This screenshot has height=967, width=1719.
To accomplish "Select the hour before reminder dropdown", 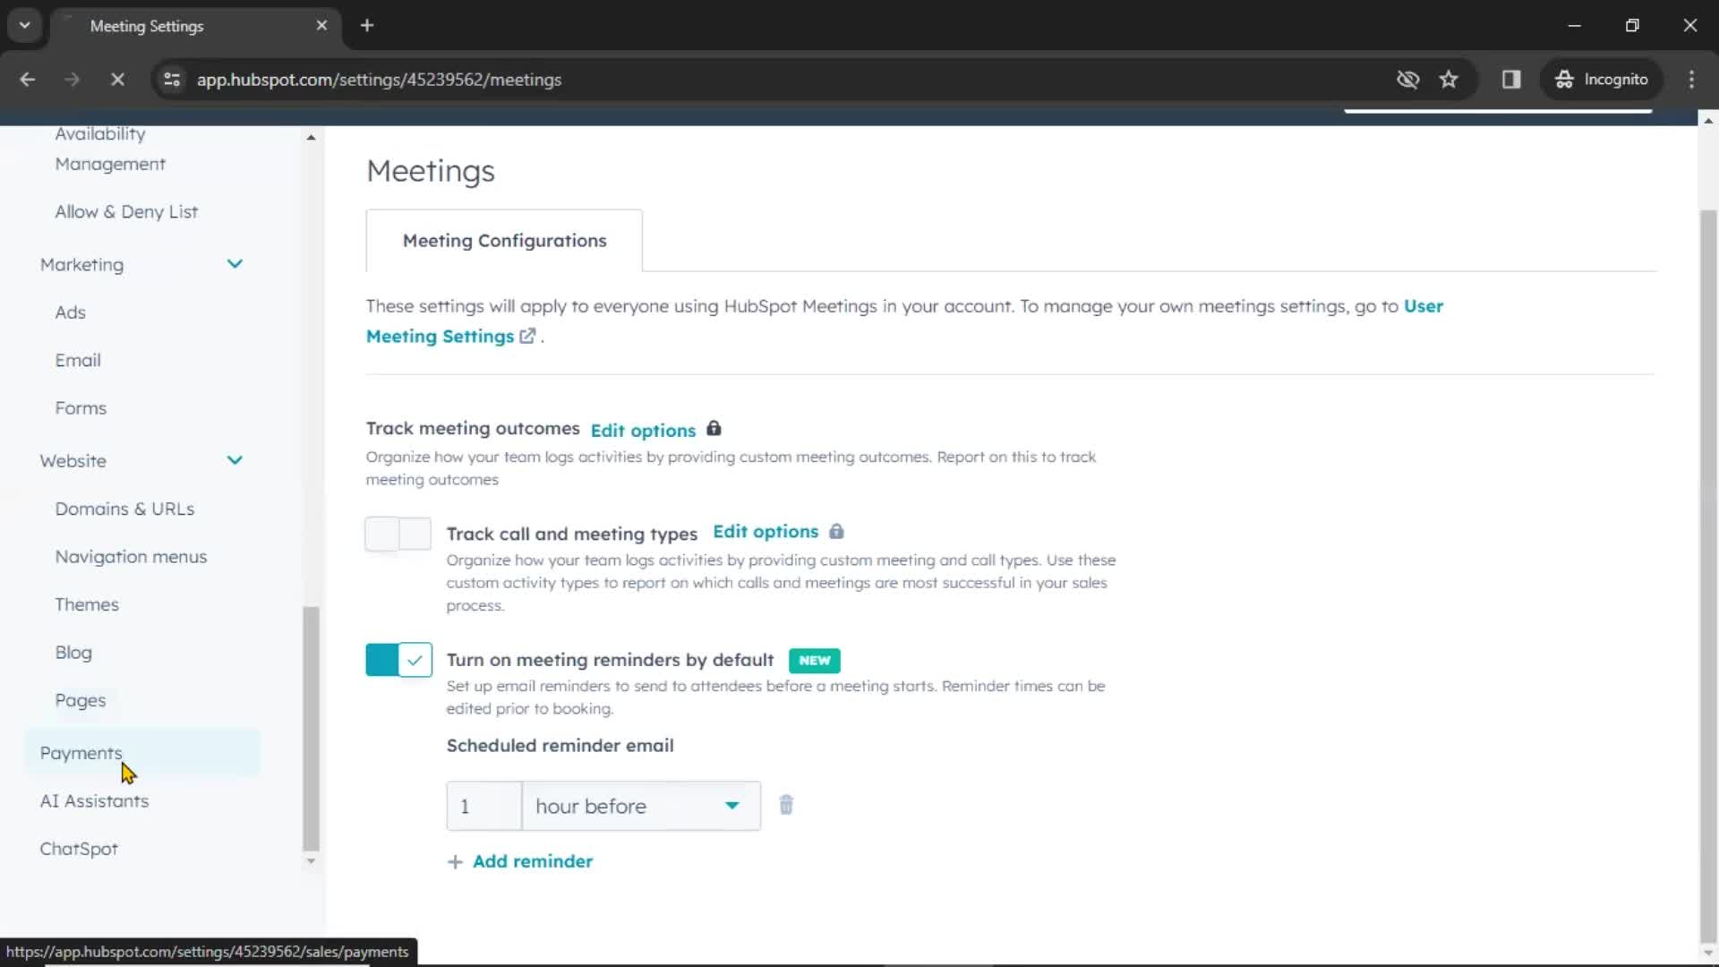I will coord(637,805).
